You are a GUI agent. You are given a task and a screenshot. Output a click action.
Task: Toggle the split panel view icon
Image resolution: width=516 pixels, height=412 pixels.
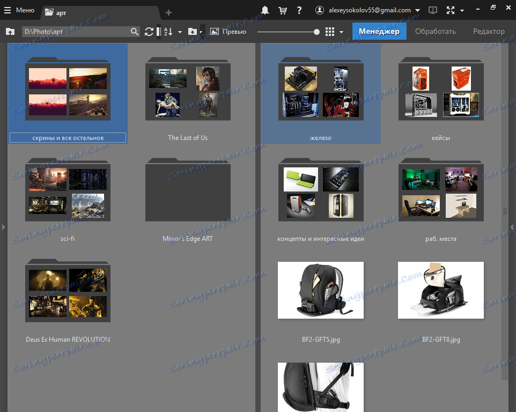159,32
